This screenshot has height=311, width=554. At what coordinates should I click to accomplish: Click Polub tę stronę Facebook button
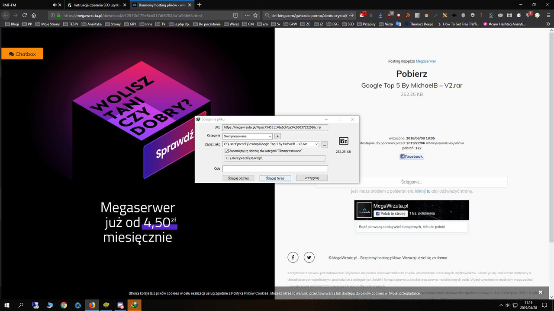[x=390, y=213]
